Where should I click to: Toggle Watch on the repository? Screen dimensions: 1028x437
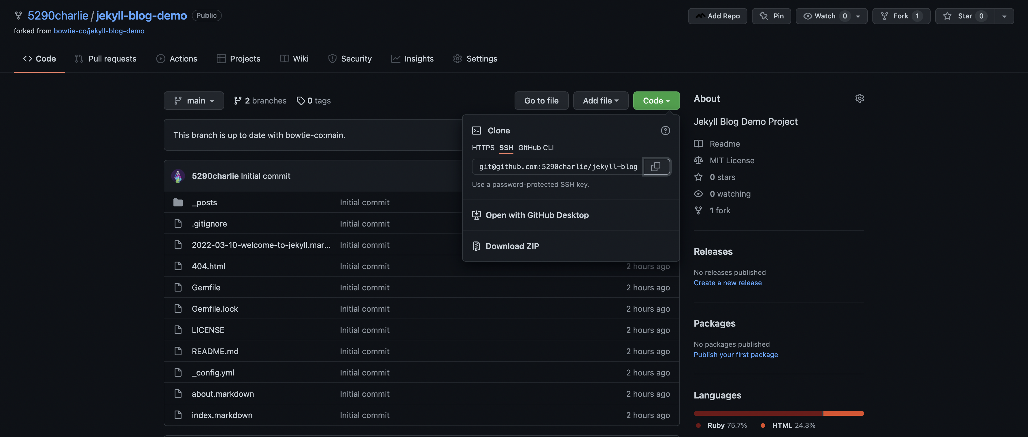(825, 16)
